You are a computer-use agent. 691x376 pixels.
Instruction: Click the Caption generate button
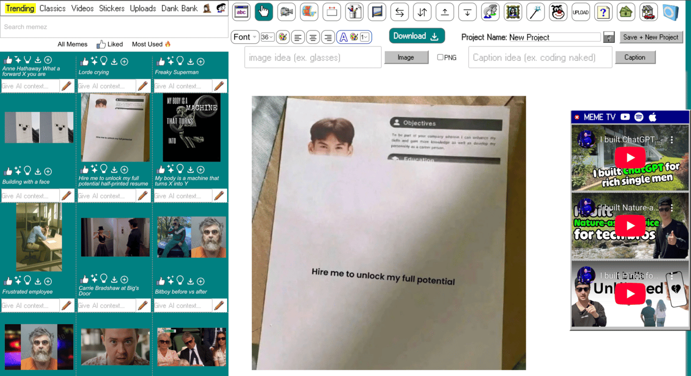pos(635,57)
